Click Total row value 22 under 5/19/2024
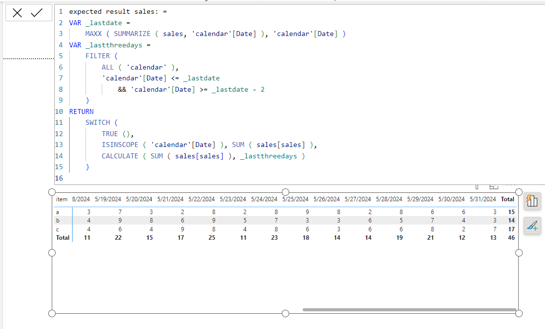Viewport: 545px width, 329px height. (118, 238)
